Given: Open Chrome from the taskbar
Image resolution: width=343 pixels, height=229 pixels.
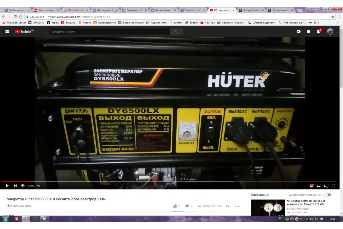Looking at the screenshot, I should (26, 219).
